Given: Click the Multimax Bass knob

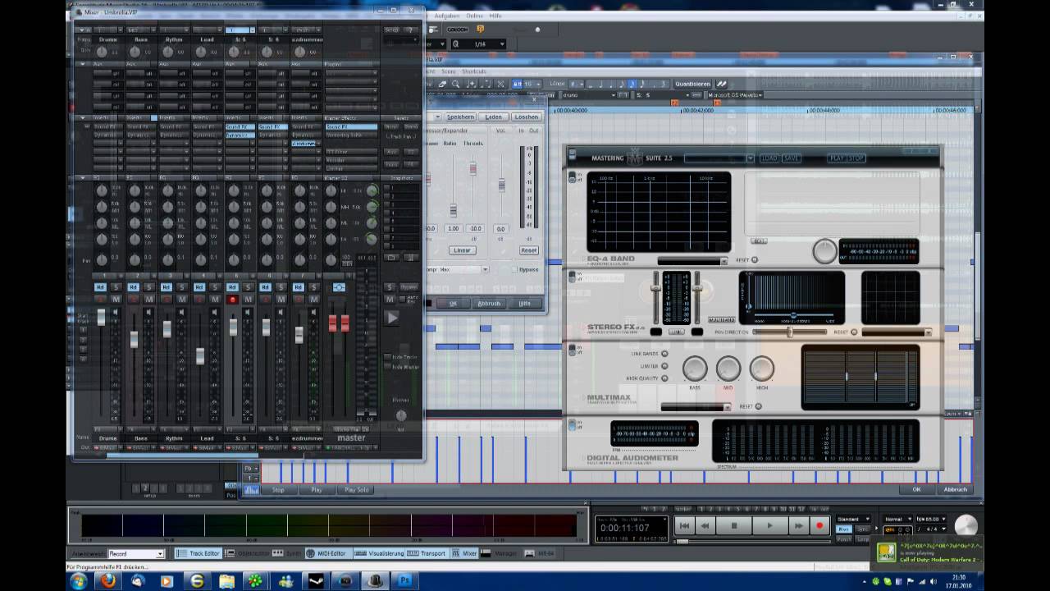Looking at the screenshot, I should pyautogui.click(x=695, y=369).
